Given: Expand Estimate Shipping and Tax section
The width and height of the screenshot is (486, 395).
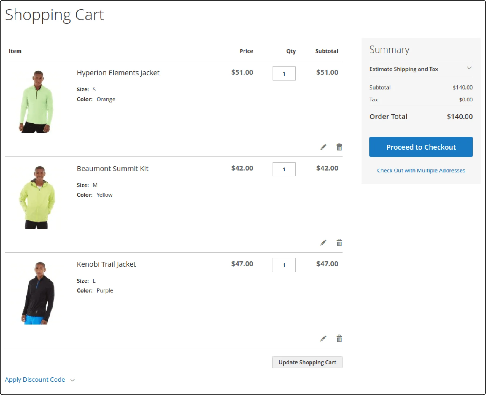Looking at the screenshot, I should coord(420,69).
